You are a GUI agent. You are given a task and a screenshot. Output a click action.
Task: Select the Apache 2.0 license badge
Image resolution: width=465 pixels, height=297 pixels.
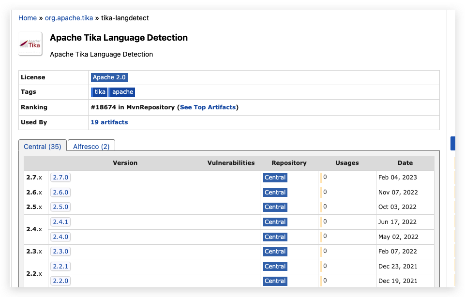pyautogui.click(x=109, y=77)
